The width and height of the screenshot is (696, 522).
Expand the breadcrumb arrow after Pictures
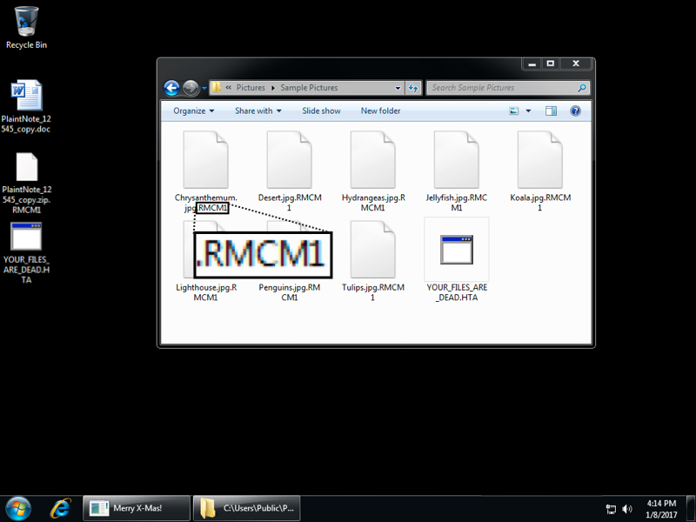272,88
